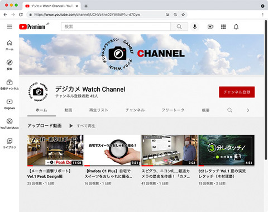268x212 pixels.
Task: Open Library in sidebar
Action: click(9, 143)
